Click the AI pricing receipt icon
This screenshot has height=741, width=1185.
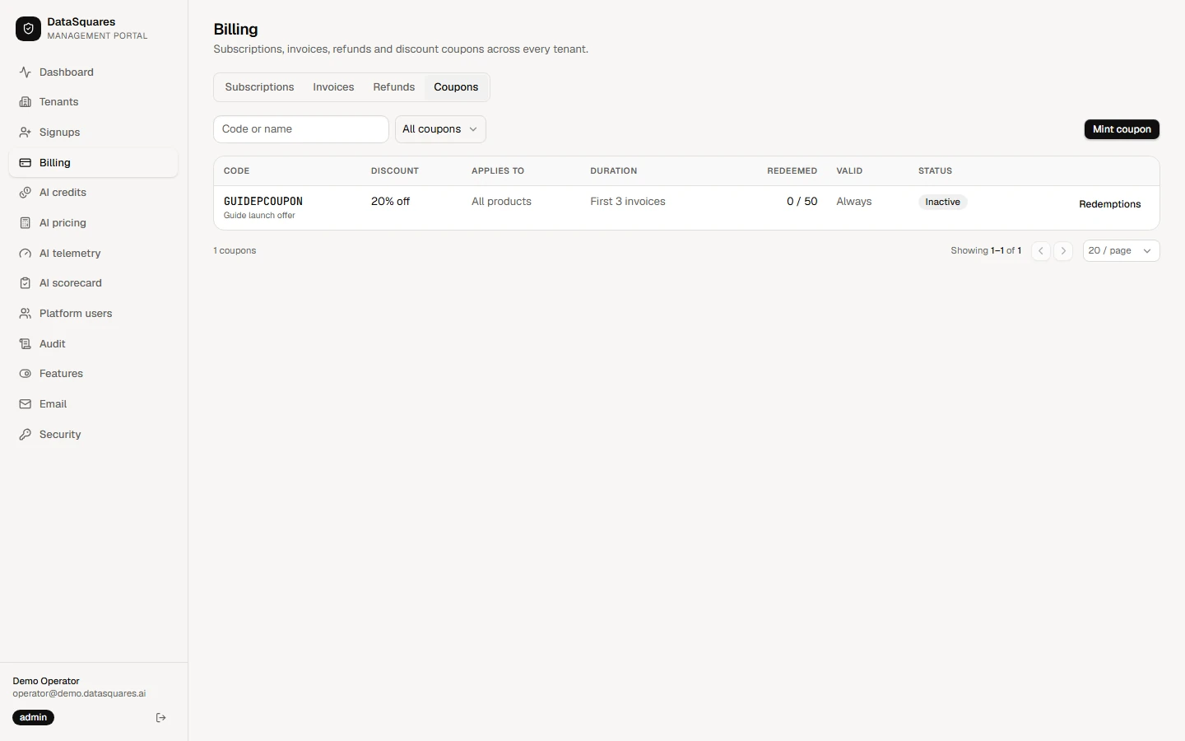tap(26, 223)
